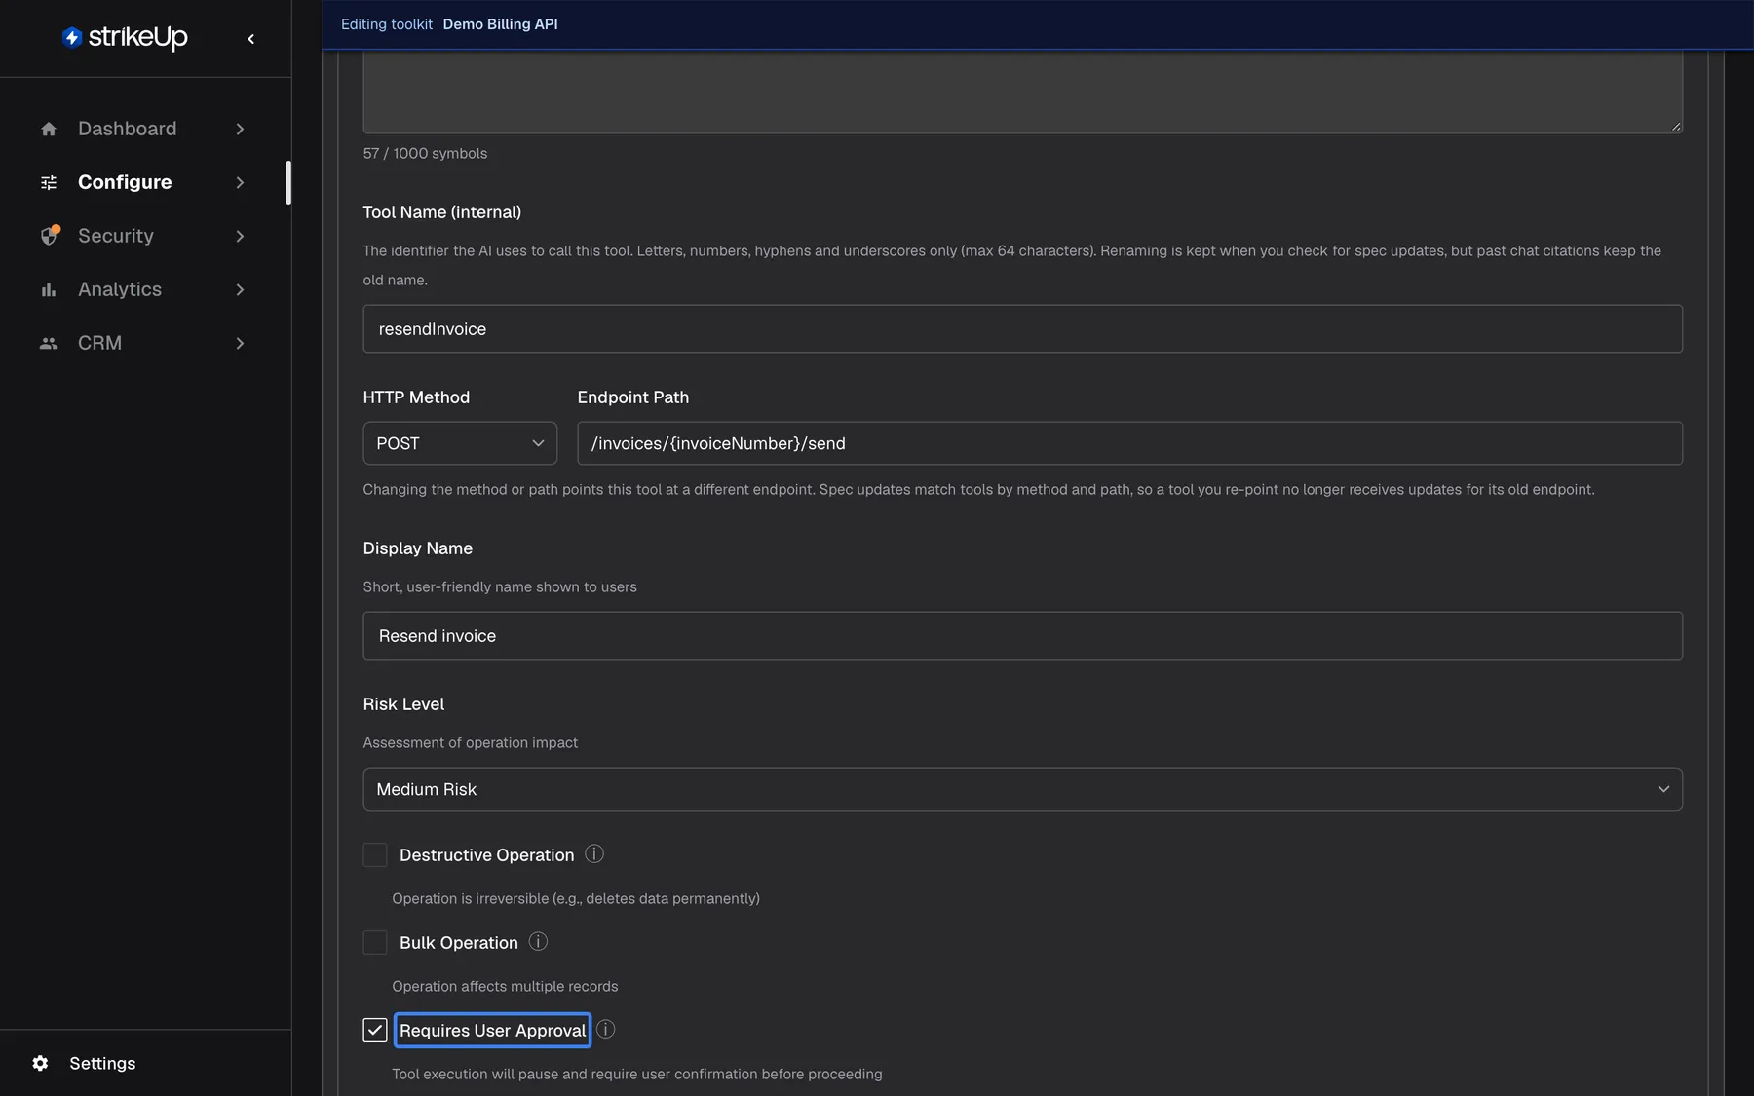This screenshot has width=1754, height=1096.
Task: Click the Endpoint Path input field
Action: tap(1129, 443)
